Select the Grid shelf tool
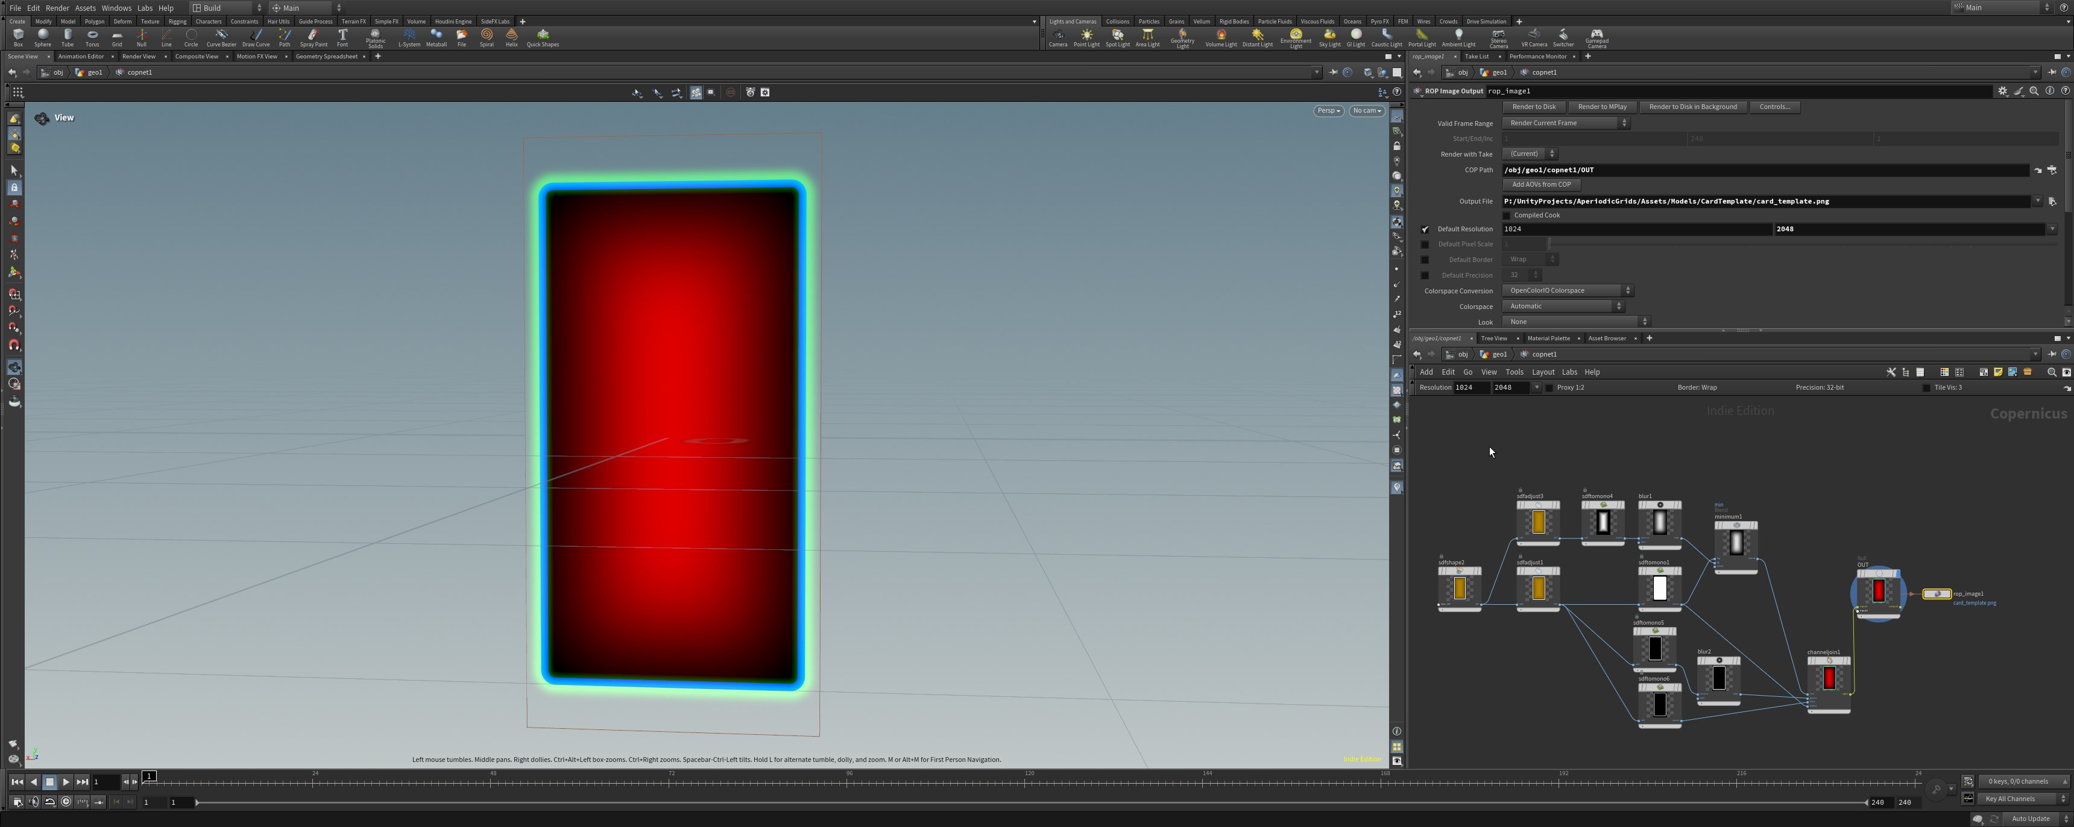 (117, 37)
